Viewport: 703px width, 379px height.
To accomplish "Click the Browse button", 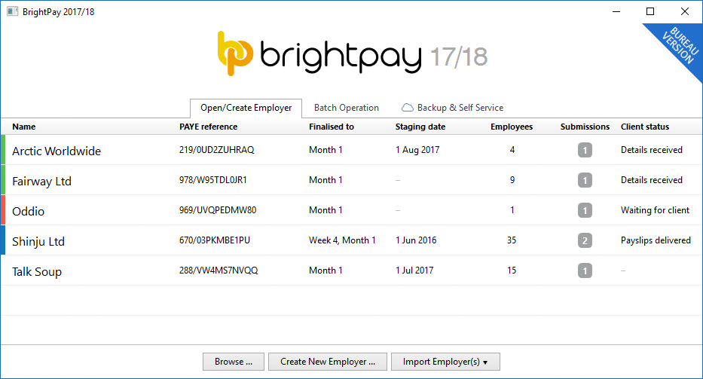I will [234, 362].
